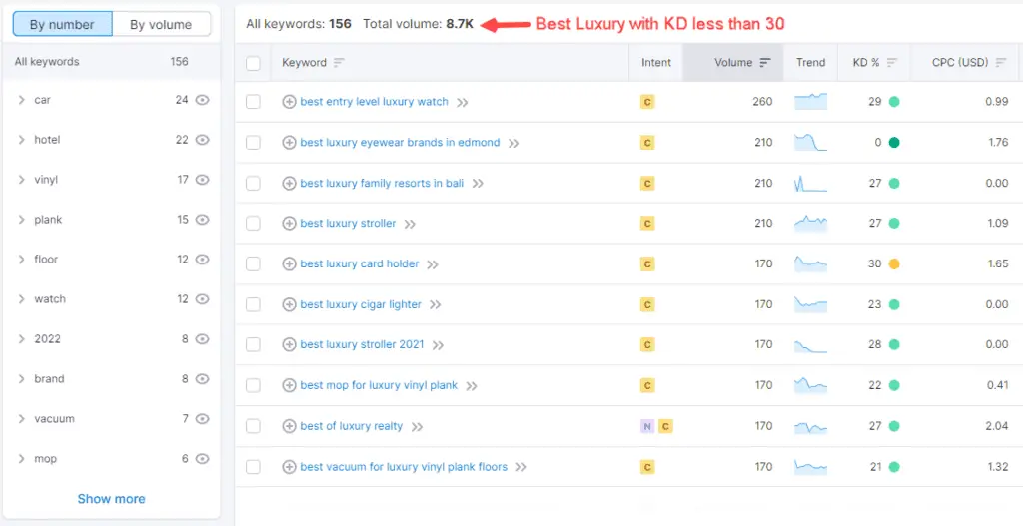Click the Intent column header

tap(655, 63)
